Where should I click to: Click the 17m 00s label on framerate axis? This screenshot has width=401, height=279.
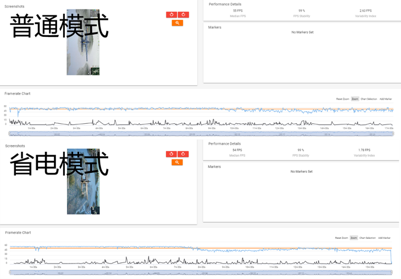(x=389, y=128)
